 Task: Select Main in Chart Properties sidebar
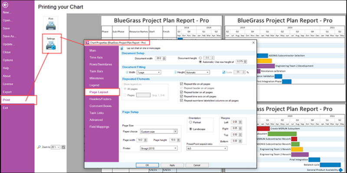93,51
